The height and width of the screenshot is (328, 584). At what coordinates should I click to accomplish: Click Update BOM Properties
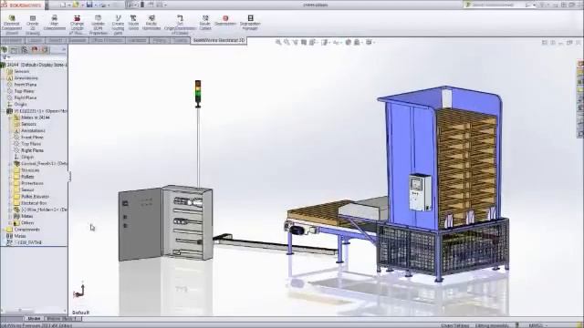pos(98,25)
